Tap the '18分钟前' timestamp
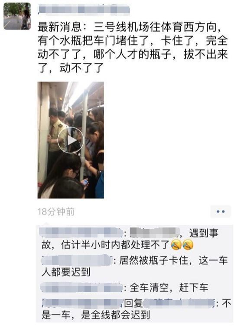234x328 pixels. (x=56, y=211)
